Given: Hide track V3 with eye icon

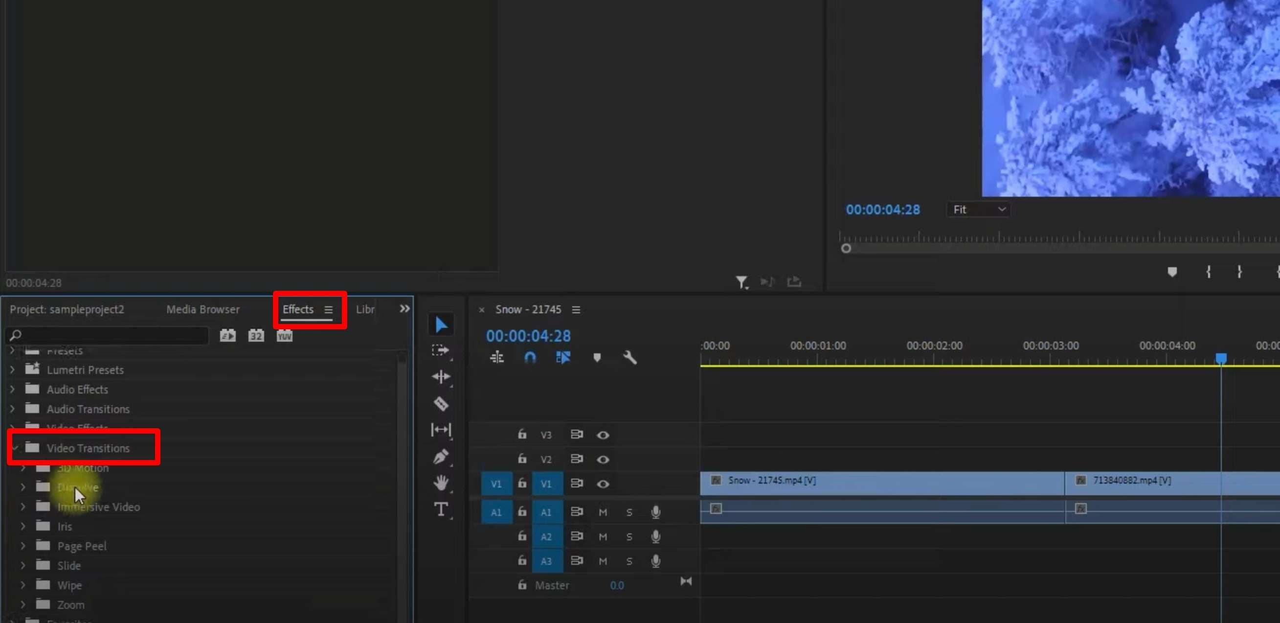Looking at the screenshot, I should click(603, 435).
